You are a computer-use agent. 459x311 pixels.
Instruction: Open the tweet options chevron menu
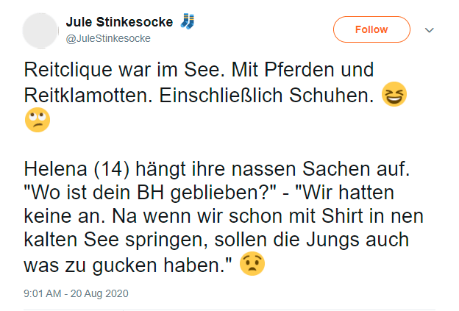[x=430, y=30]
